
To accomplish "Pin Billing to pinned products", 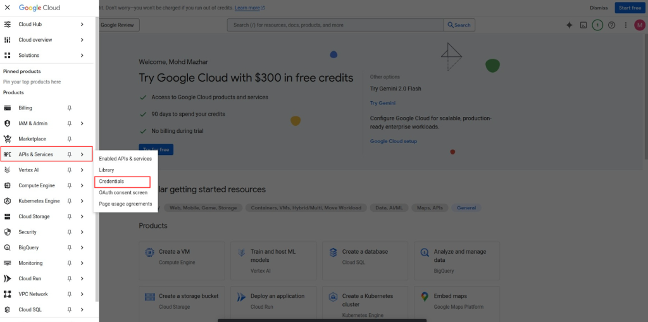I will click(70, 108).
